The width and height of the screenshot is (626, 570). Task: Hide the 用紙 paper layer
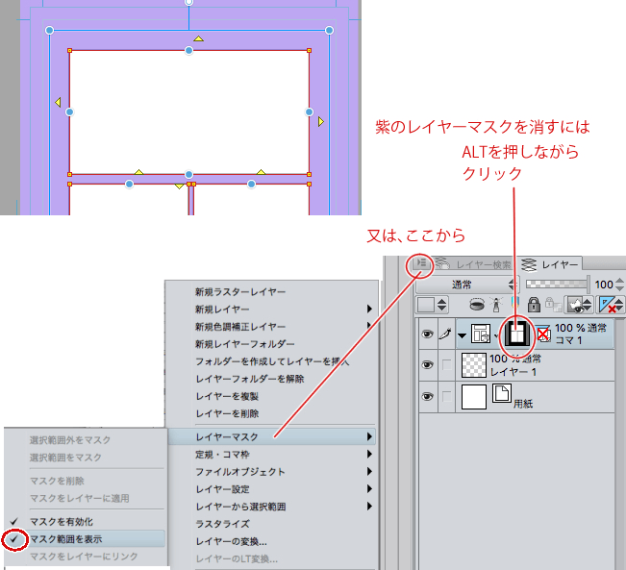click(428, 395)
